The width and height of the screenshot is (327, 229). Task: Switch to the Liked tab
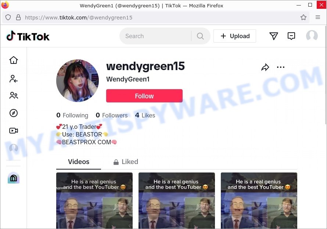(126, 162)
